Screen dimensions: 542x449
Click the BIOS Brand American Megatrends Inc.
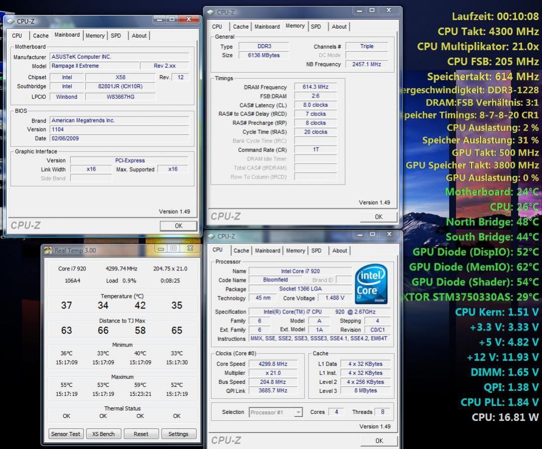click(x=119, y=120)
